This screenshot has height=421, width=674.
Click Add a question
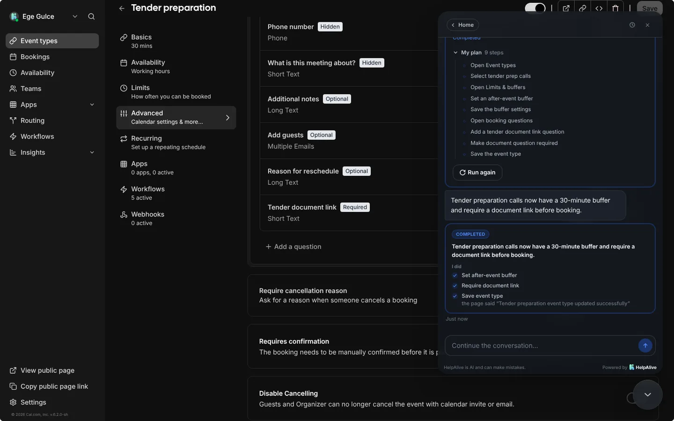(x=293, y=247)
